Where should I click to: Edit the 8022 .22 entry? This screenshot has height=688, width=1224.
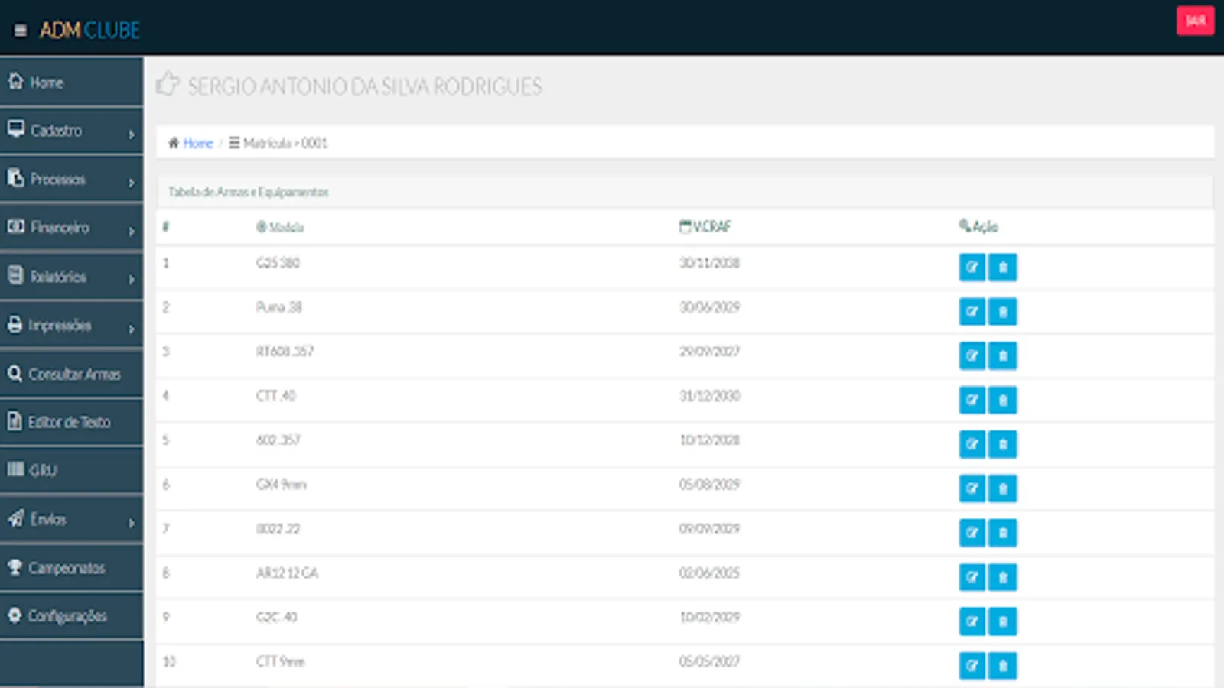(972, 534)
